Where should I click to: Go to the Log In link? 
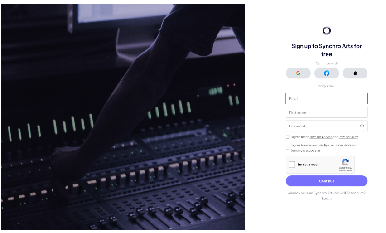point(327,199)
